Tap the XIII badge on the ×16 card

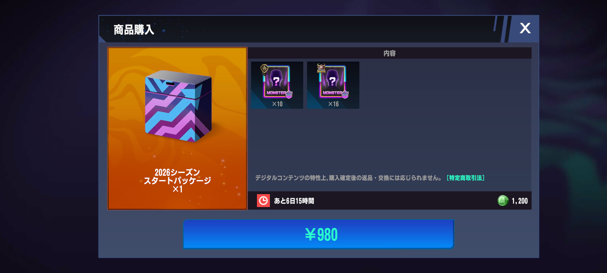click(x=345, y=95)
